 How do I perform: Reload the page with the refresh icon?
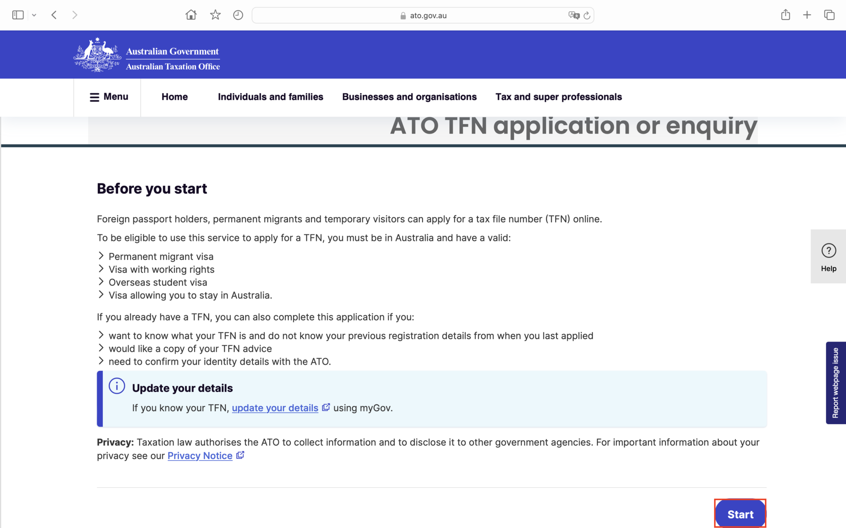coord(587,16)
